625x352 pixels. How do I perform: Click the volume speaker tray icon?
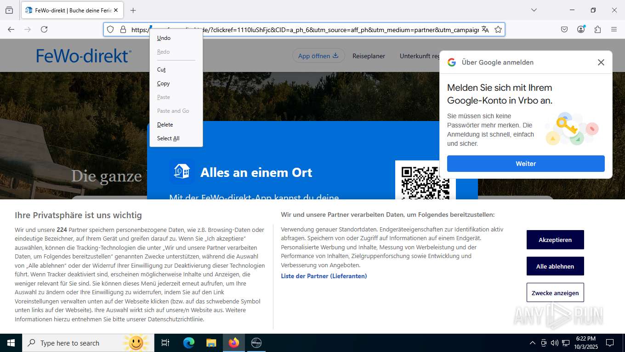(554, 343)
